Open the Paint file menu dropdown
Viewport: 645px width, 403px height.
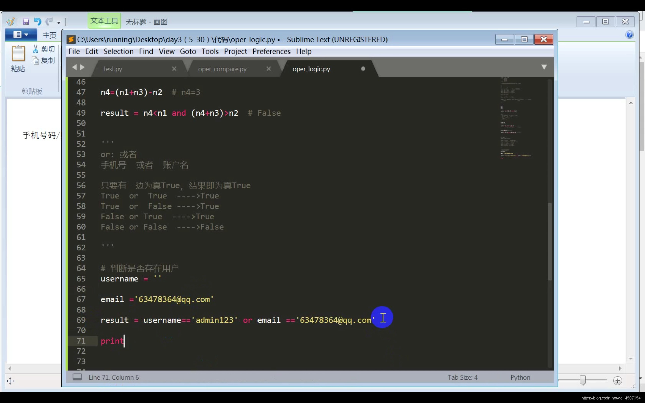tap(21, 35)
